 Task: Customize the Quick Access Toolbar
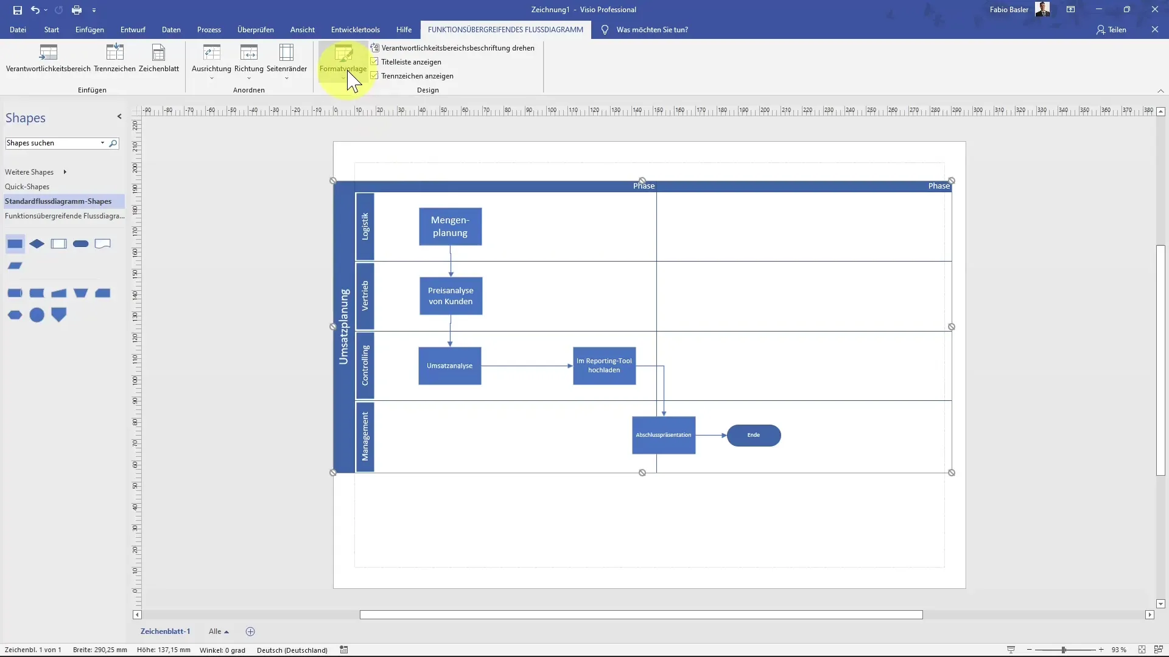coord(94,10)
